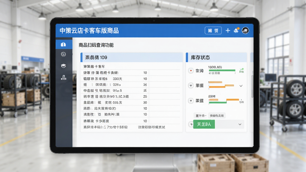This screenshot has height=172, width=306.
Task: Open the dropdown arrow next to green button
Action: point(240,124)
